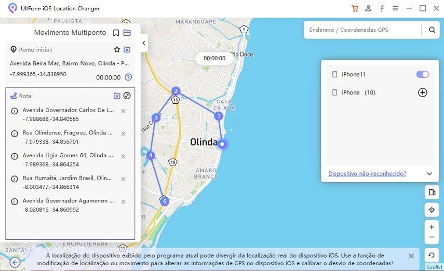This screenshot has width=444, height=271.
Task: Select map marker 4
Action: pos(151,155)
